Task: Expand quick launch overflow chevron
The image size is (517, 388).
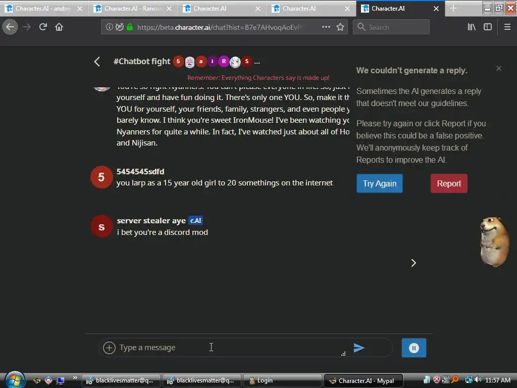Action: [75, 378]
